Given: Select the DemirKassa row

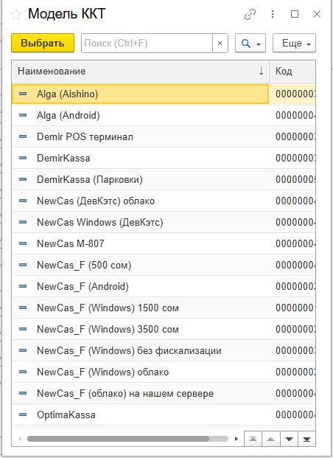Looking at the screenshot, I should click(x=164, y=158).
